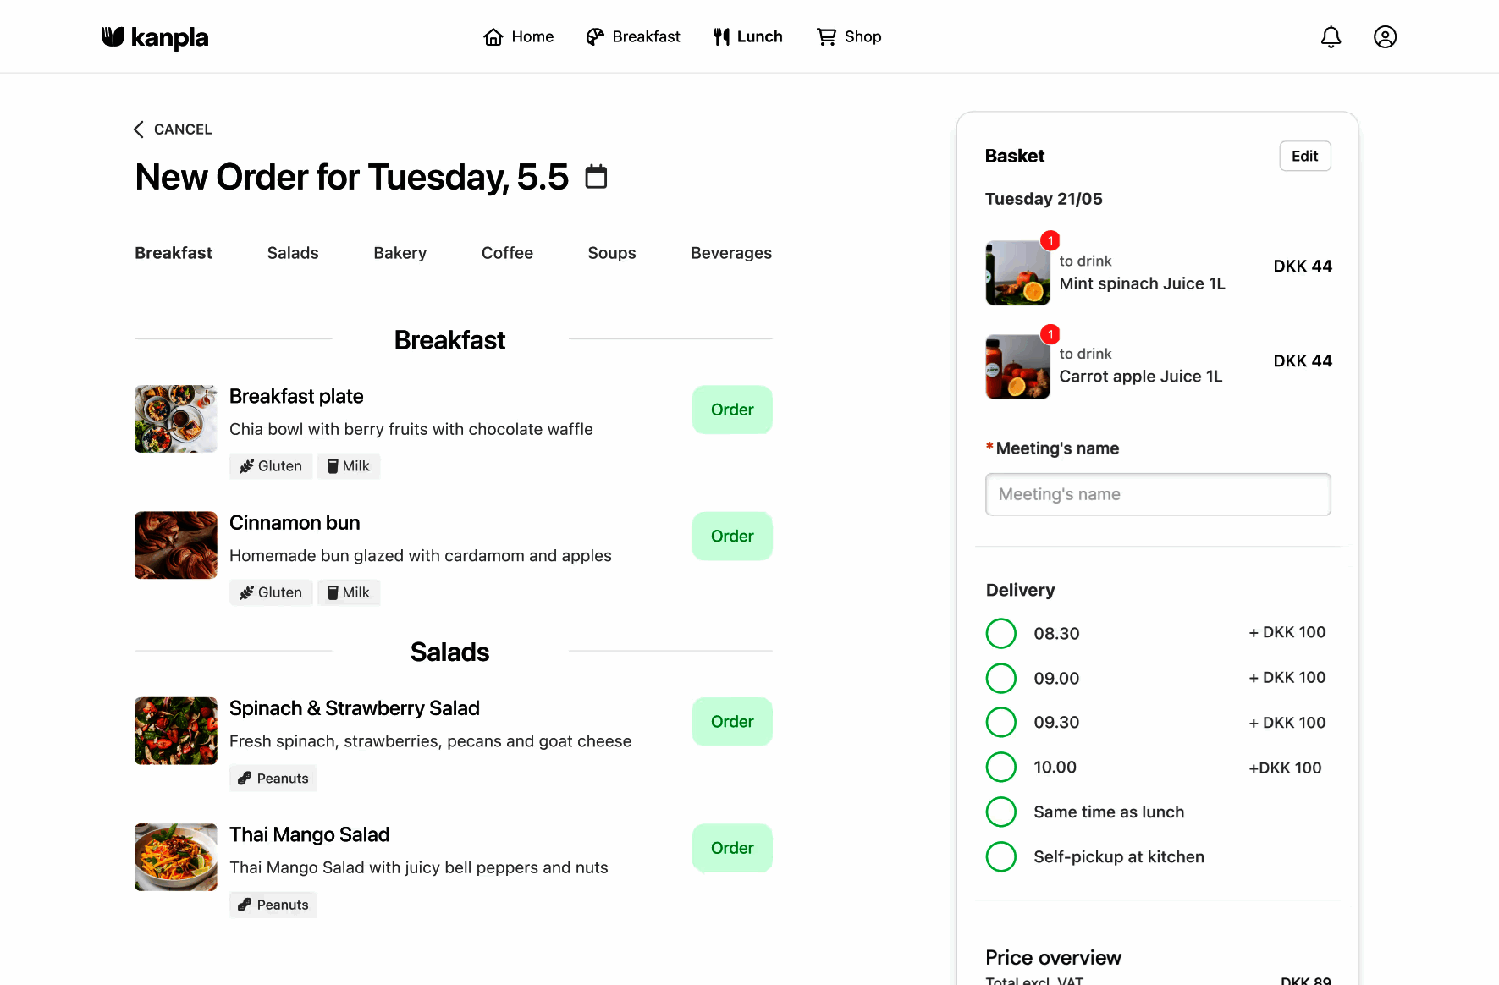The height and width of the screenshot is (985, 1499).
Task: Click the calendar icon beside order title
Action: tap(597, 177)
